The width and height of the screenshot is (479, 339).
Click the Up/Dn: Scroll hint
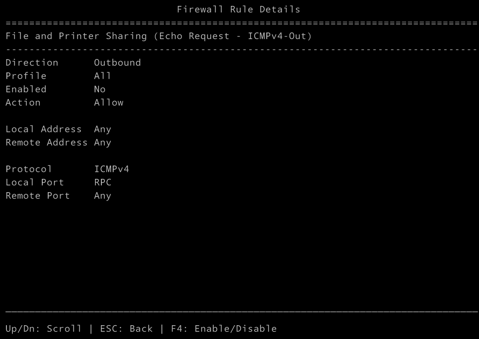tap(43, 329)
